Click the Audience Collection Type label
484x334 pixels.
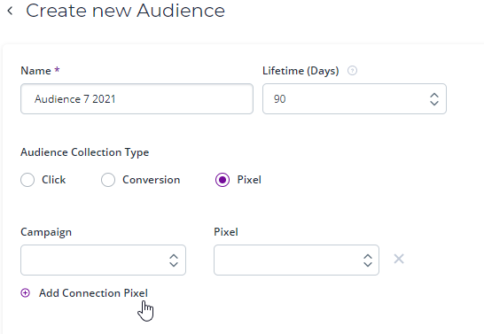[84, 152]
